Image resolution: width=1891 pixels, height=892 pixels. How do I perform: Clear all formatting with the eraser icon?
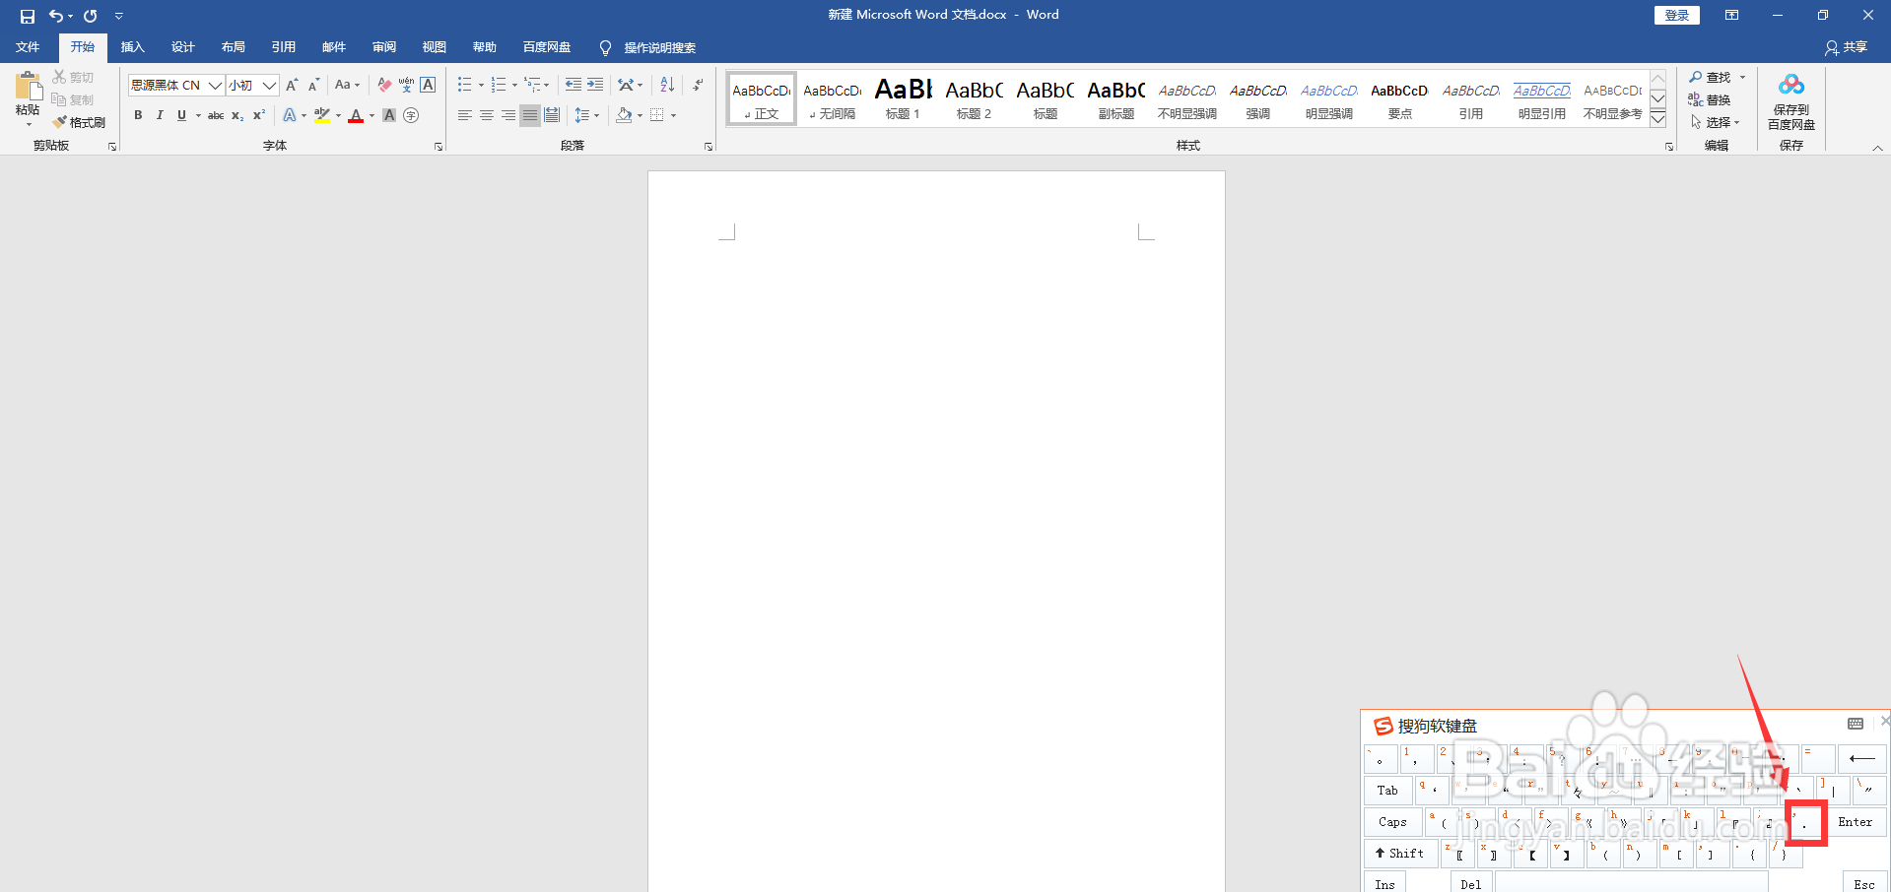point(384,86)
